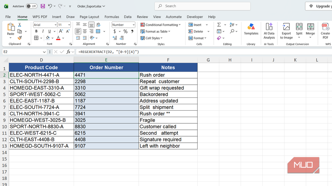Image resolution: width=332 pixels, height=186 pixels.
Task: Toggle Italic formatting
Action: coord(43,31)
